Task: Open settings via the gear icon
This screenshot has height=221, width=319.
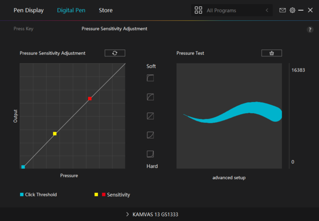Action: coord(292,10)
